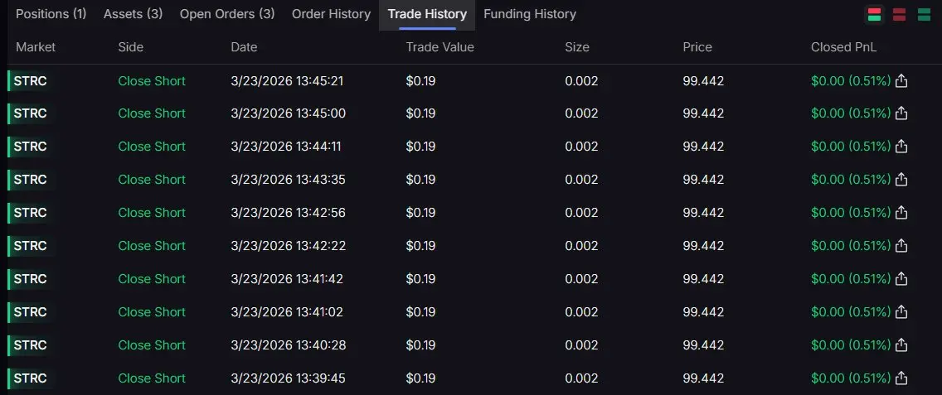The image size is (942, 395).
Task: Open STRC market from the last row
Action: coord(30,378)
